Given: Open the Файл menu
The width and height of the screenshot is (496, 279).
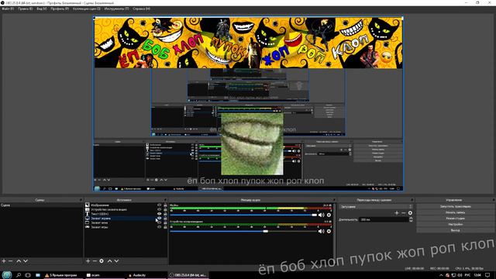Looking at the screenshot, I should [x=8, y=9].
